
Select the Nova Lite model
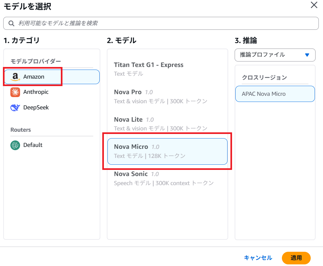(x=167, y=124)
